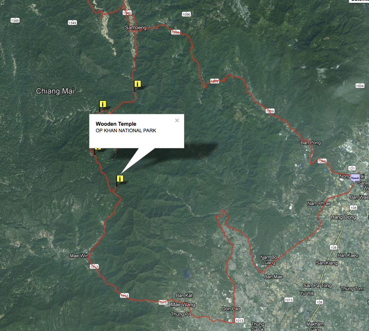Click the partially hidden info flag behind popup
The height and width of the screenshot is (331, 369).
pyautogui.click(x=98, y=149)
